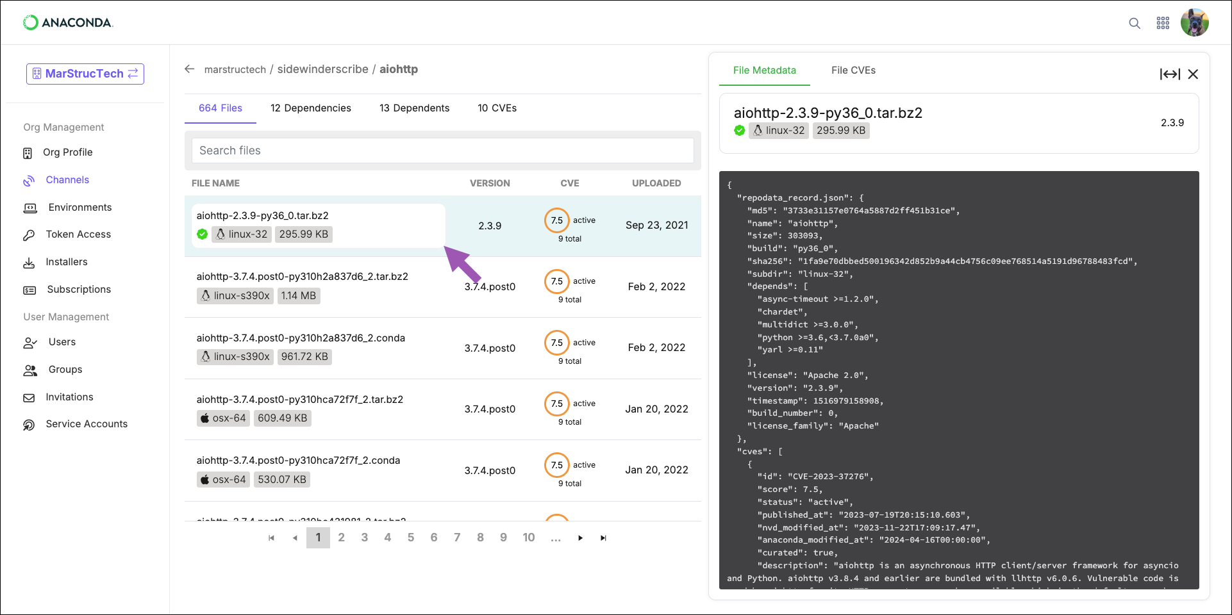The height and width of the screenshot is (615, 1232).
Task: Click the Invitations envelope icon
Action: coord(29,398)
